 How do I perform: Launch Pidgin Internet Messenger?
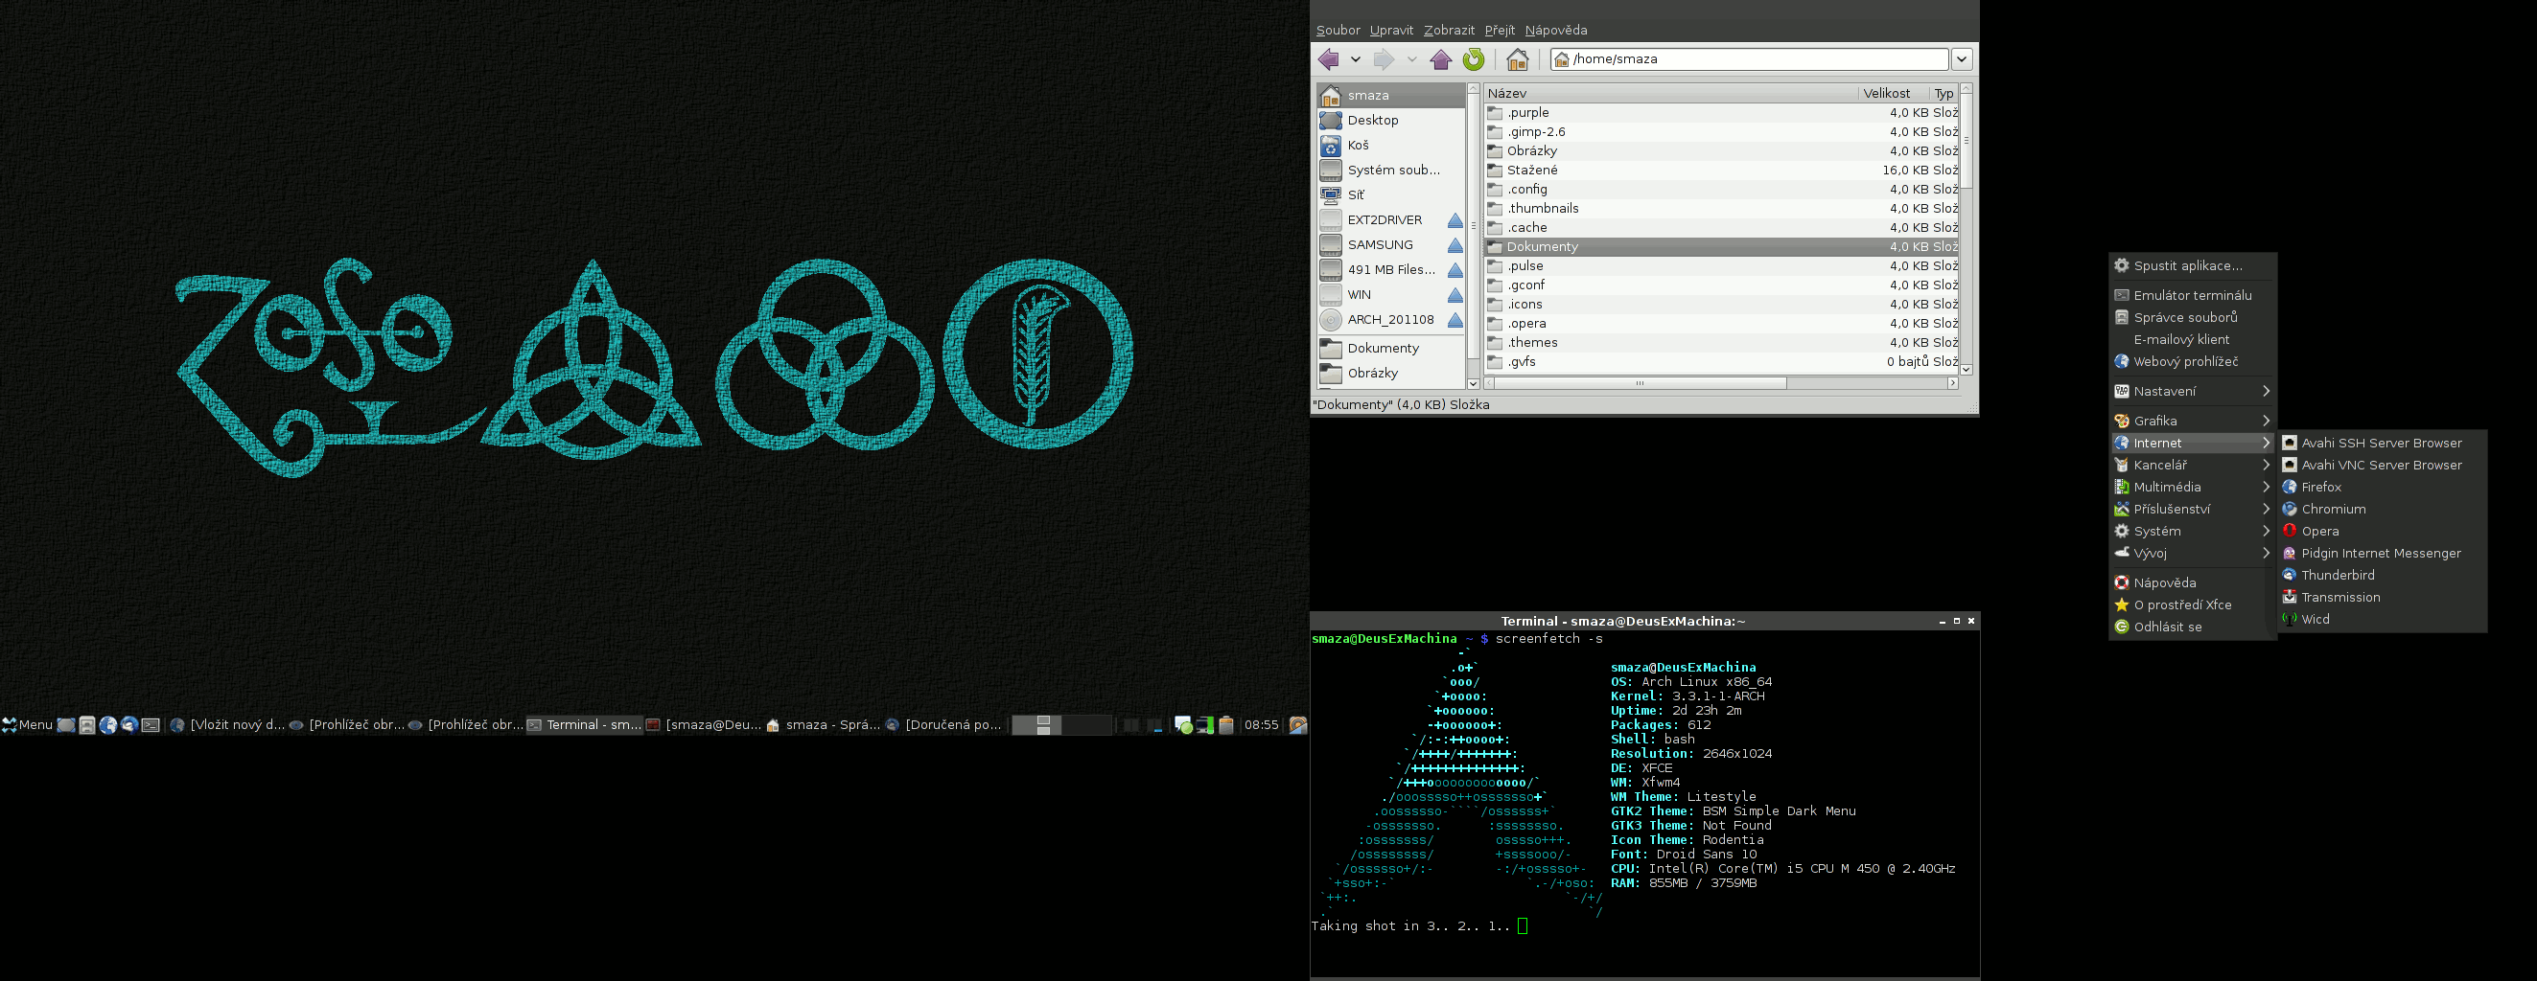[x=2383, y=553]
